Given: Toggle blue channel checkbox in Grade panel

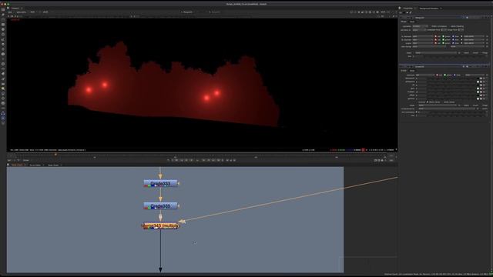Looking at the screenshot, I should tap(454, 75).
